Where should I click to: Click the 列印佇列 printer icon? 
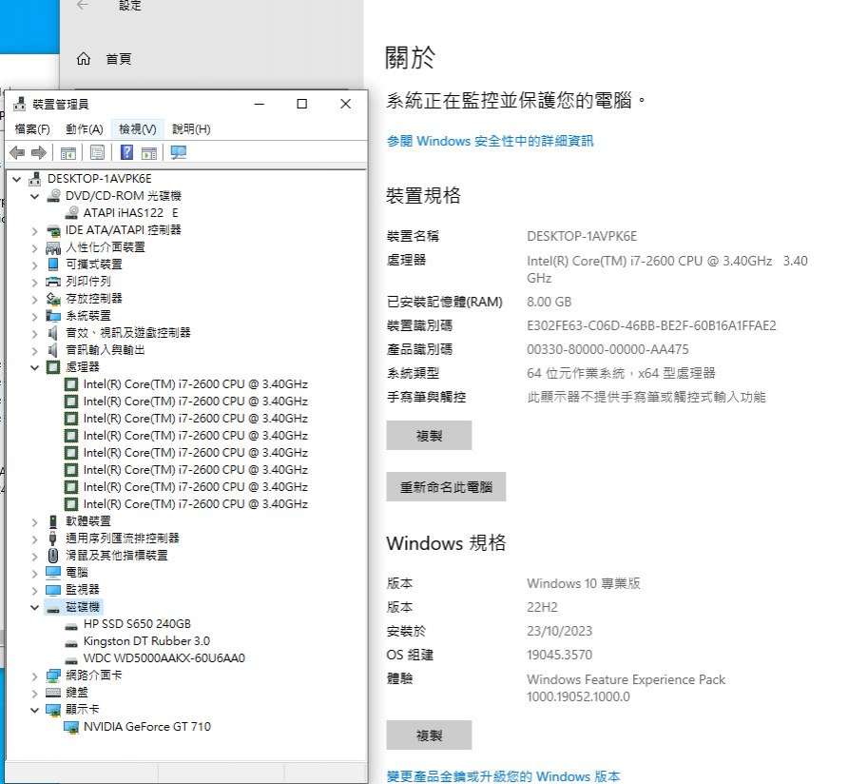tap(53, 282)
